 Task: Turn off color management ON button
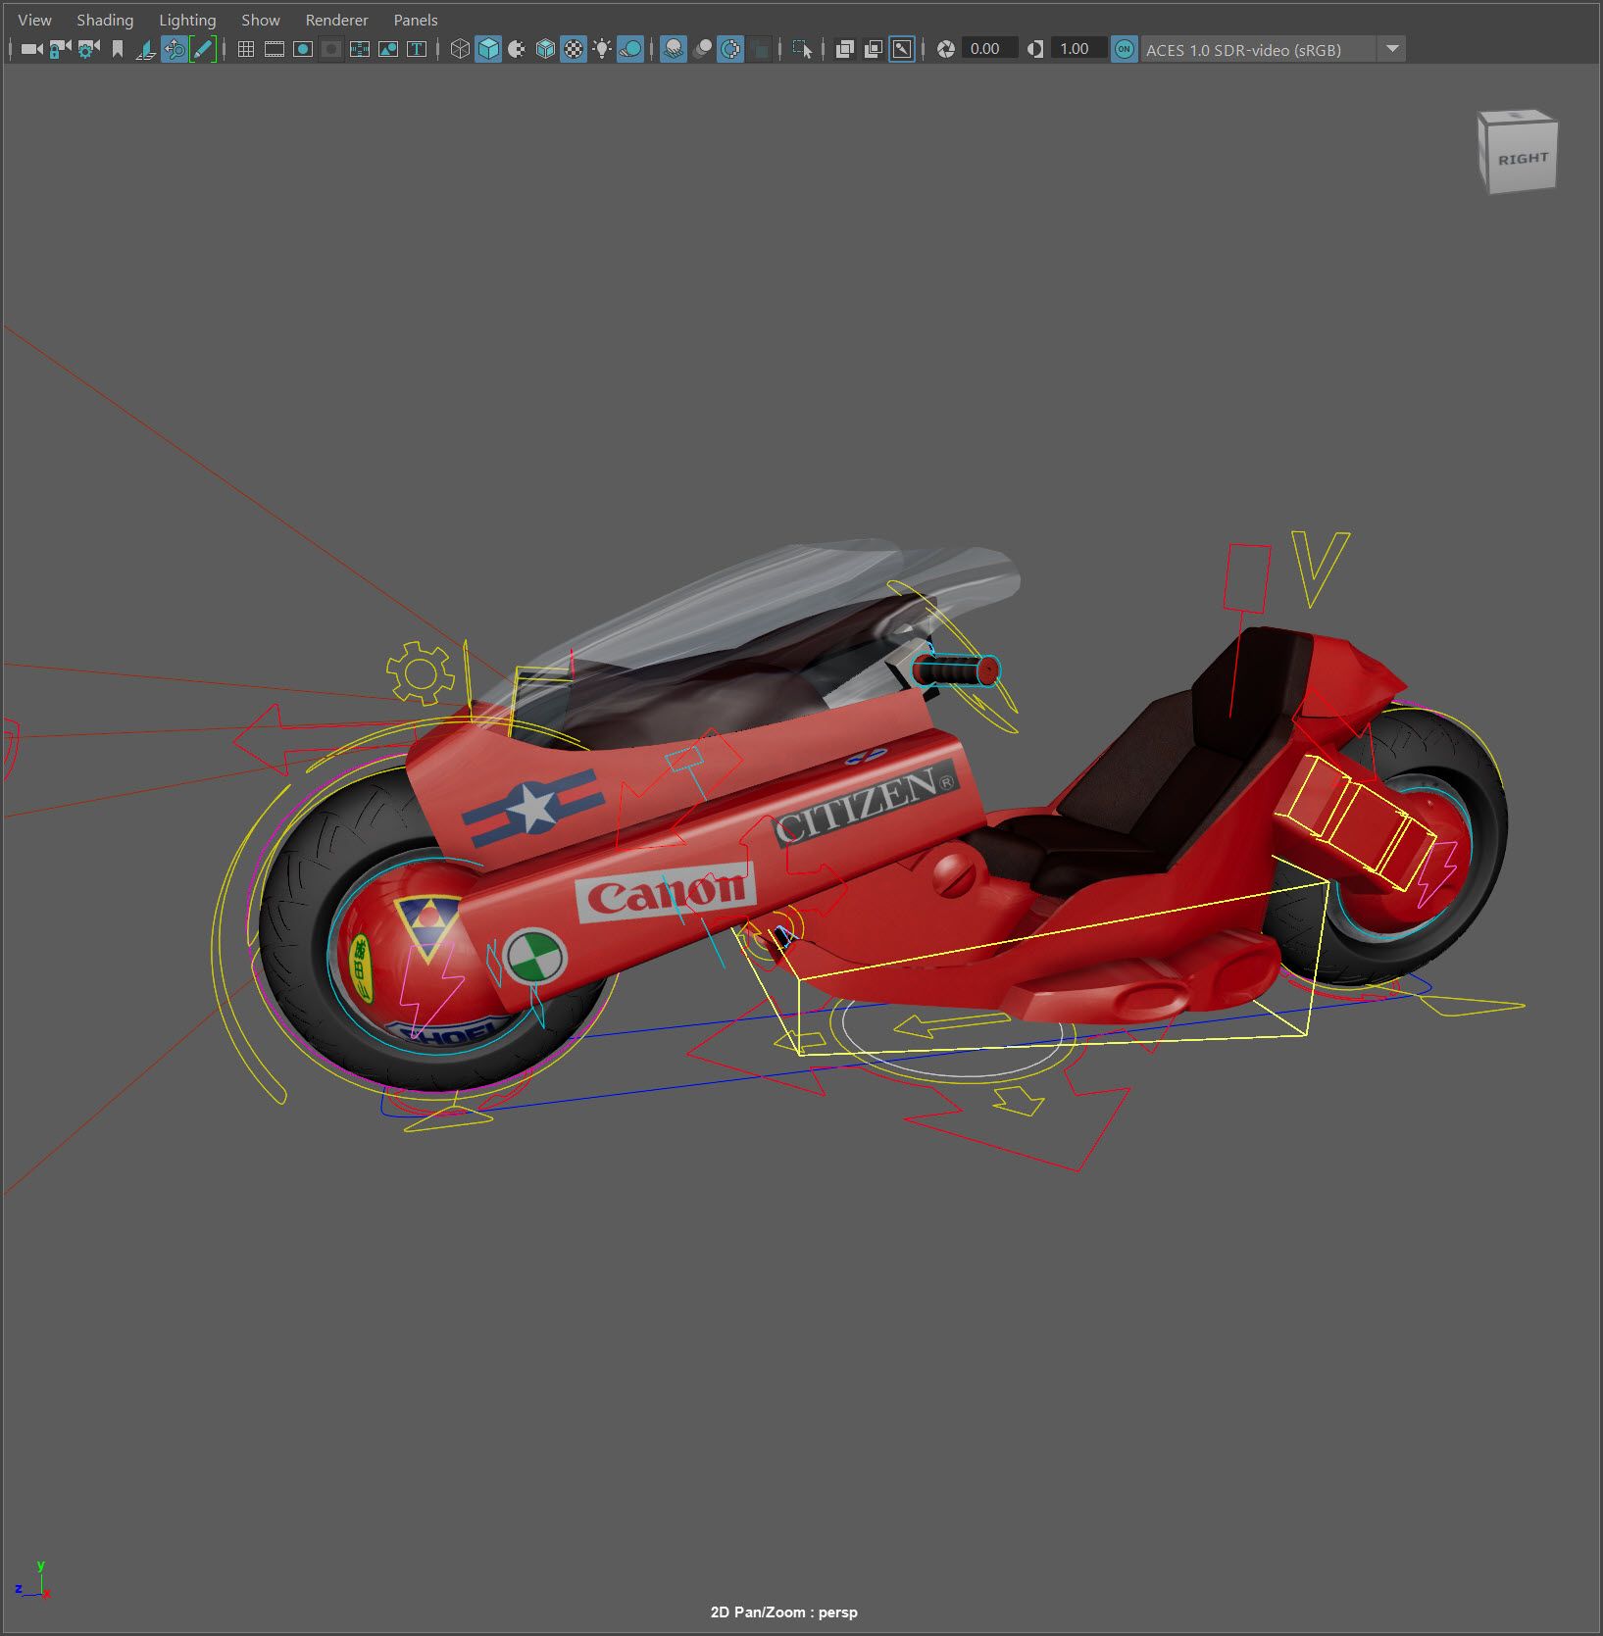coord(1125,49)
